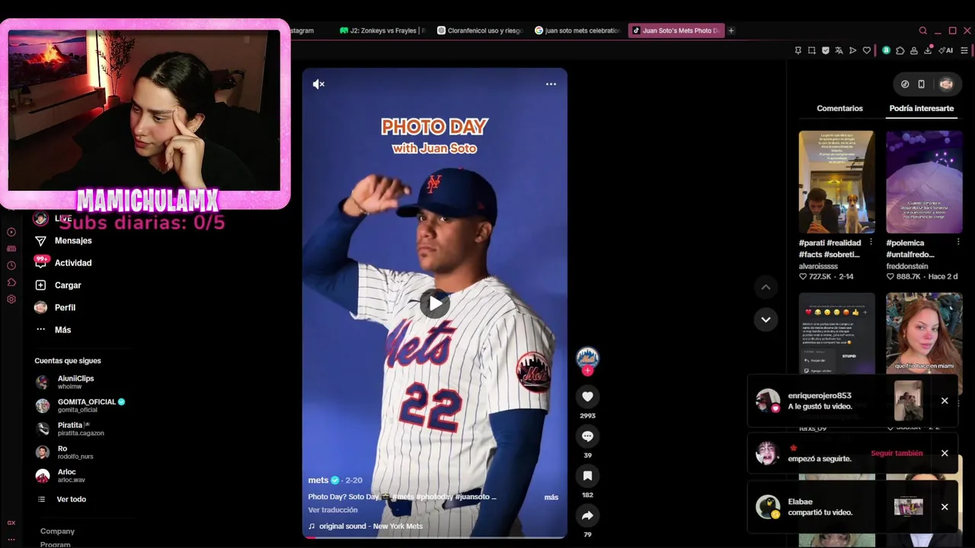Play the Juan Soto Photo Day video
Viewport: 975px width, 548px height.
click(435, 303)
